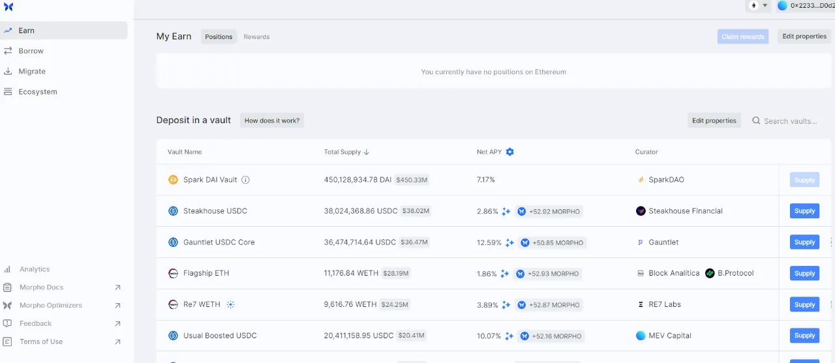Type in the Search vaults field
The width and height of the screenshot is (835, 363).
791,121
